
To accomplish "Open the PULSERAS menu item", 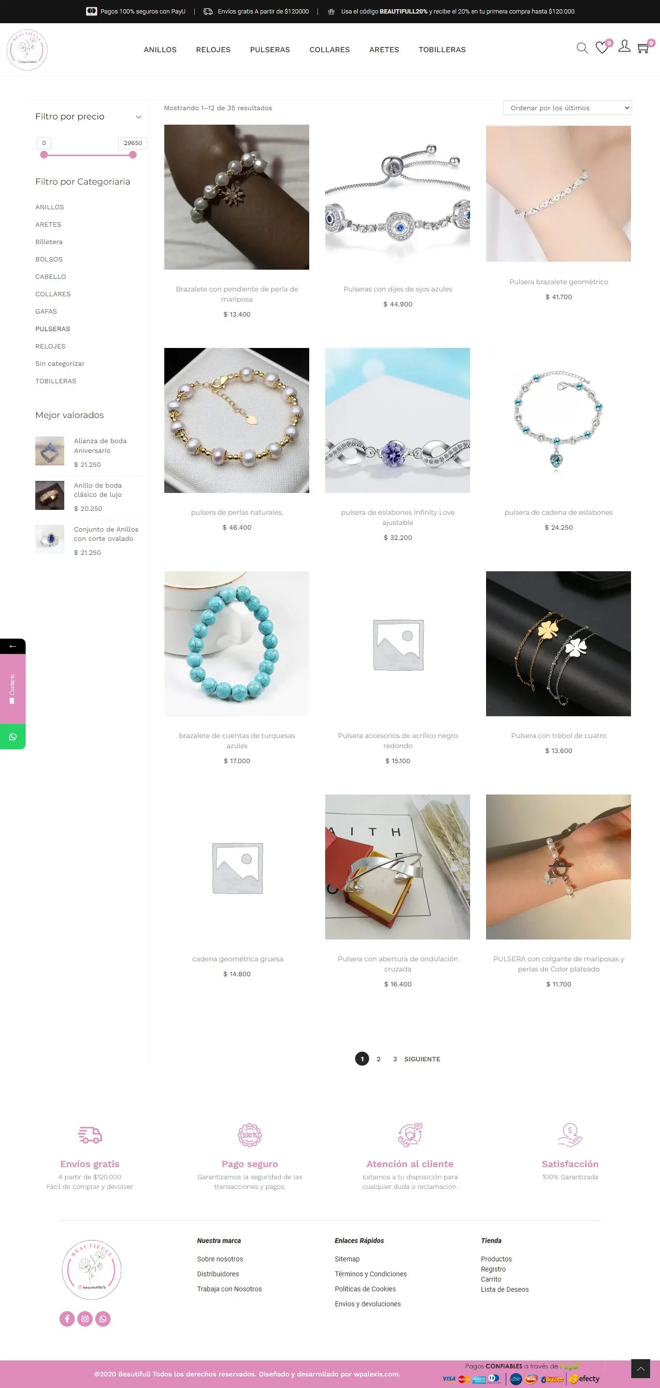I will tap(270, 50).
